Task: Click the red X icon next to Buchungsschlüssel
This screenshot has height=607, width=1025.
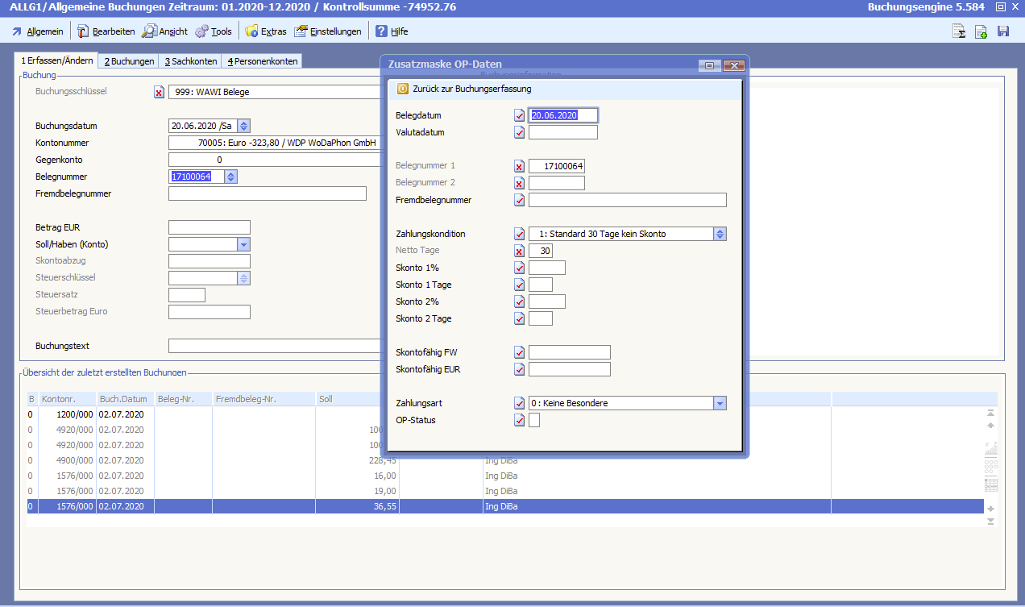Action: [159, 92]
